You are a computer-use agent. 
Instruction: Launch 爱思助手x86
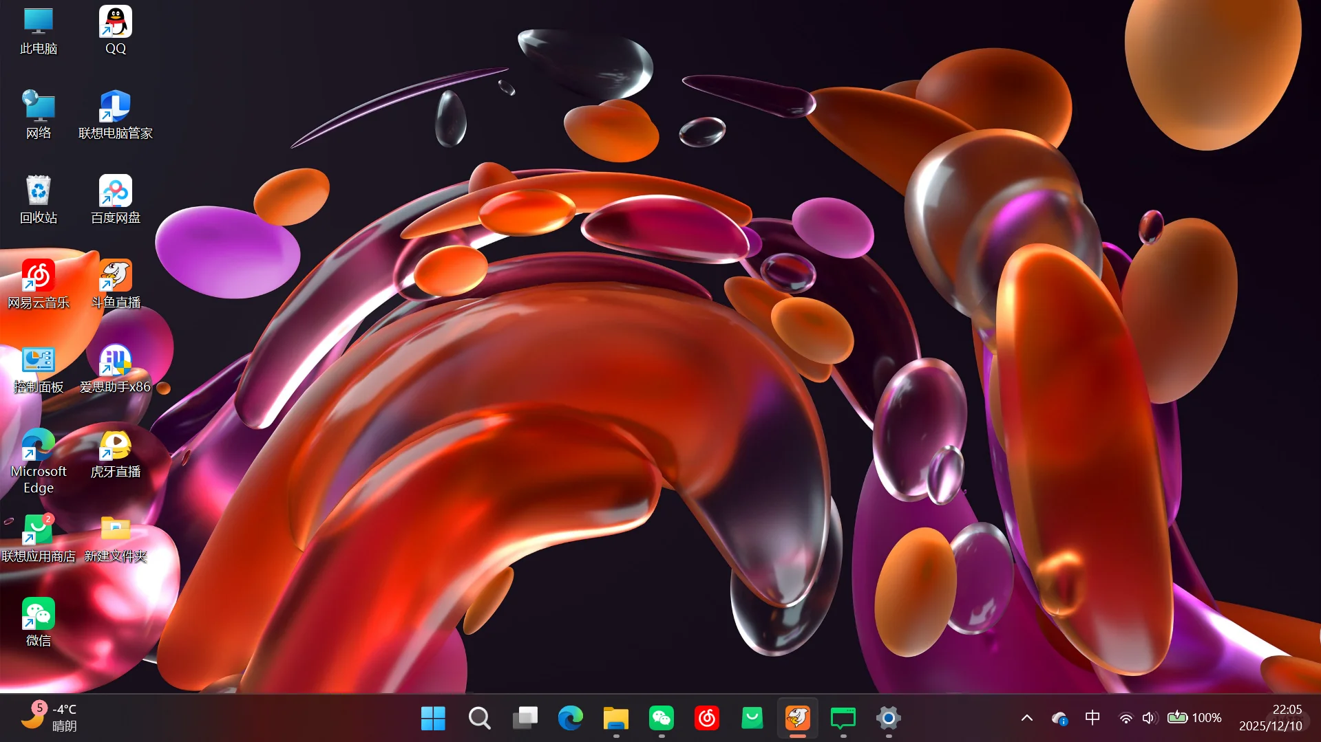point(114,360)
